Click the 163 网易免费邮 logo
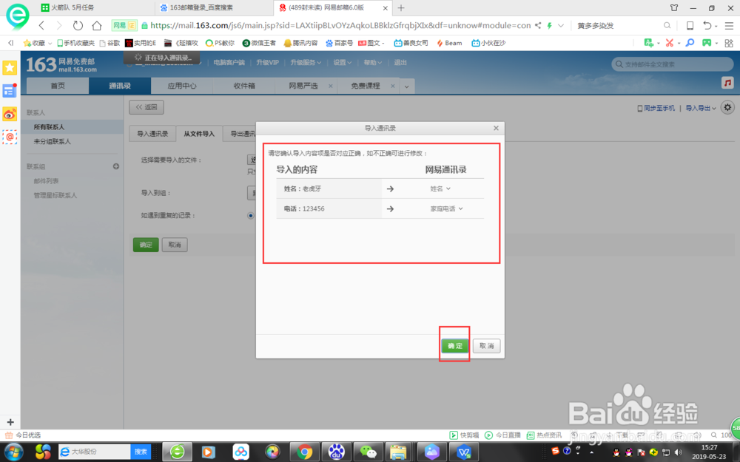 pyautogui.click(x=61, y=62)
